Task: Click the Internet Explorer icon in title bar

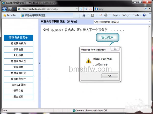Action: (x=3, y=3)
